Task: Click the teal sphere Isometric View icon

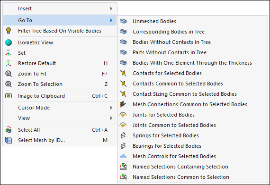Action: 9,42
